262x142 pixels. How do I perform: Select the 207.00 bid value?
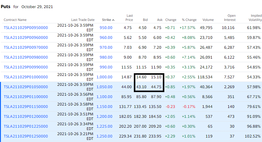click(140, 126)
